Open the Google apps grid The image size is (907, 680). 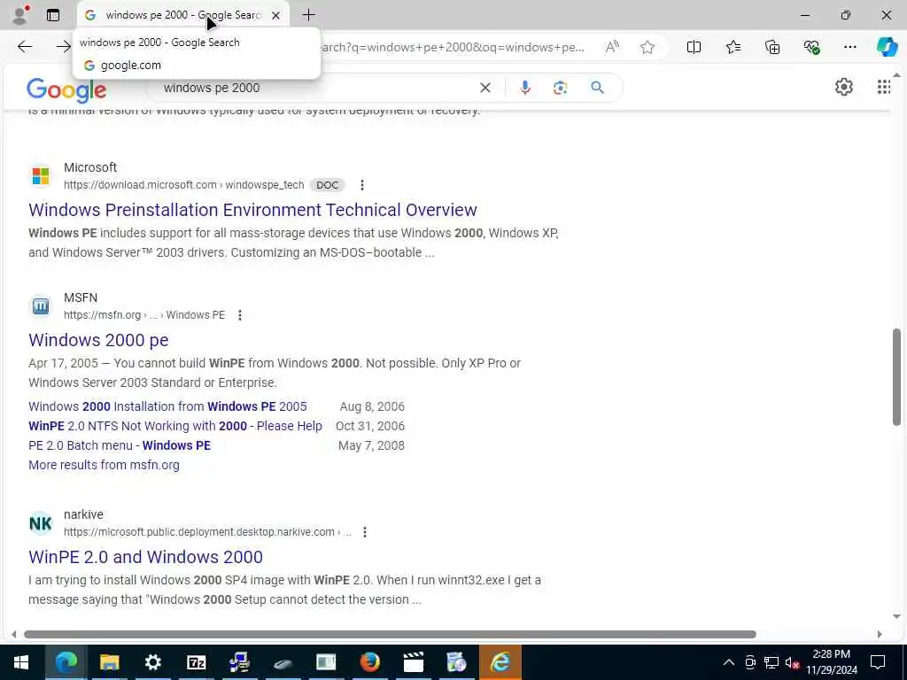click(883, 87)
